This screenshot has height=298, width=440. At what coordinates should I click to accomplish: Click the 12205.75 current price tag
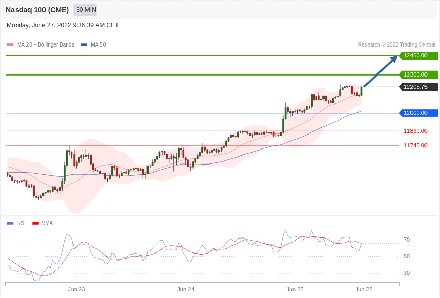pyautogui.click(x=418, y=87)
